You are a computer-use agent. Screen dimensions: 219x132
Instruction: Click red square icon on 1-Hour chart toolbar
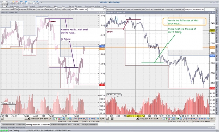click(x=59, y=119)
